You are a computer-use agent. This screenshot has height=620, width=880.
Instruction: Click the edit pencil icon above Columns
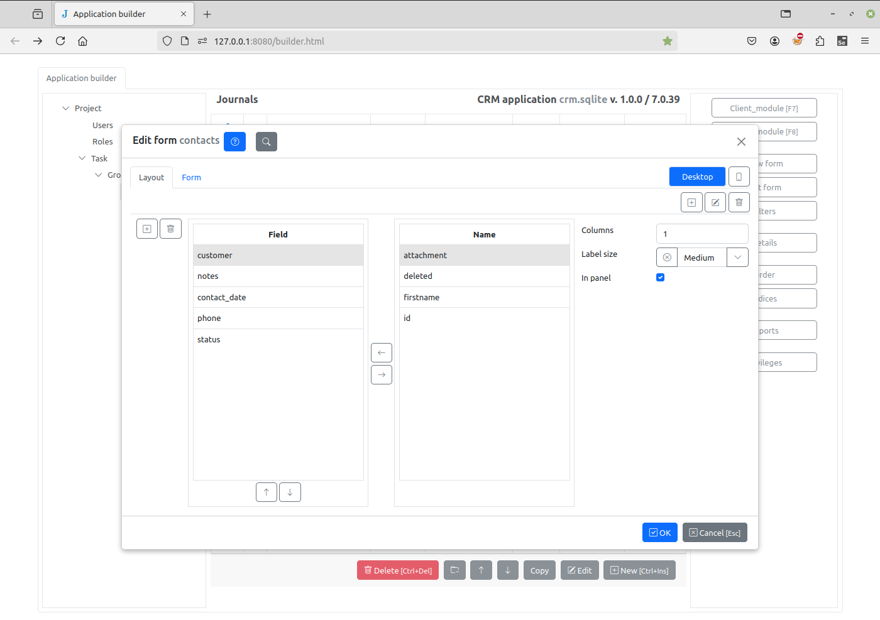pyautogui.click(x=715, y=202)
